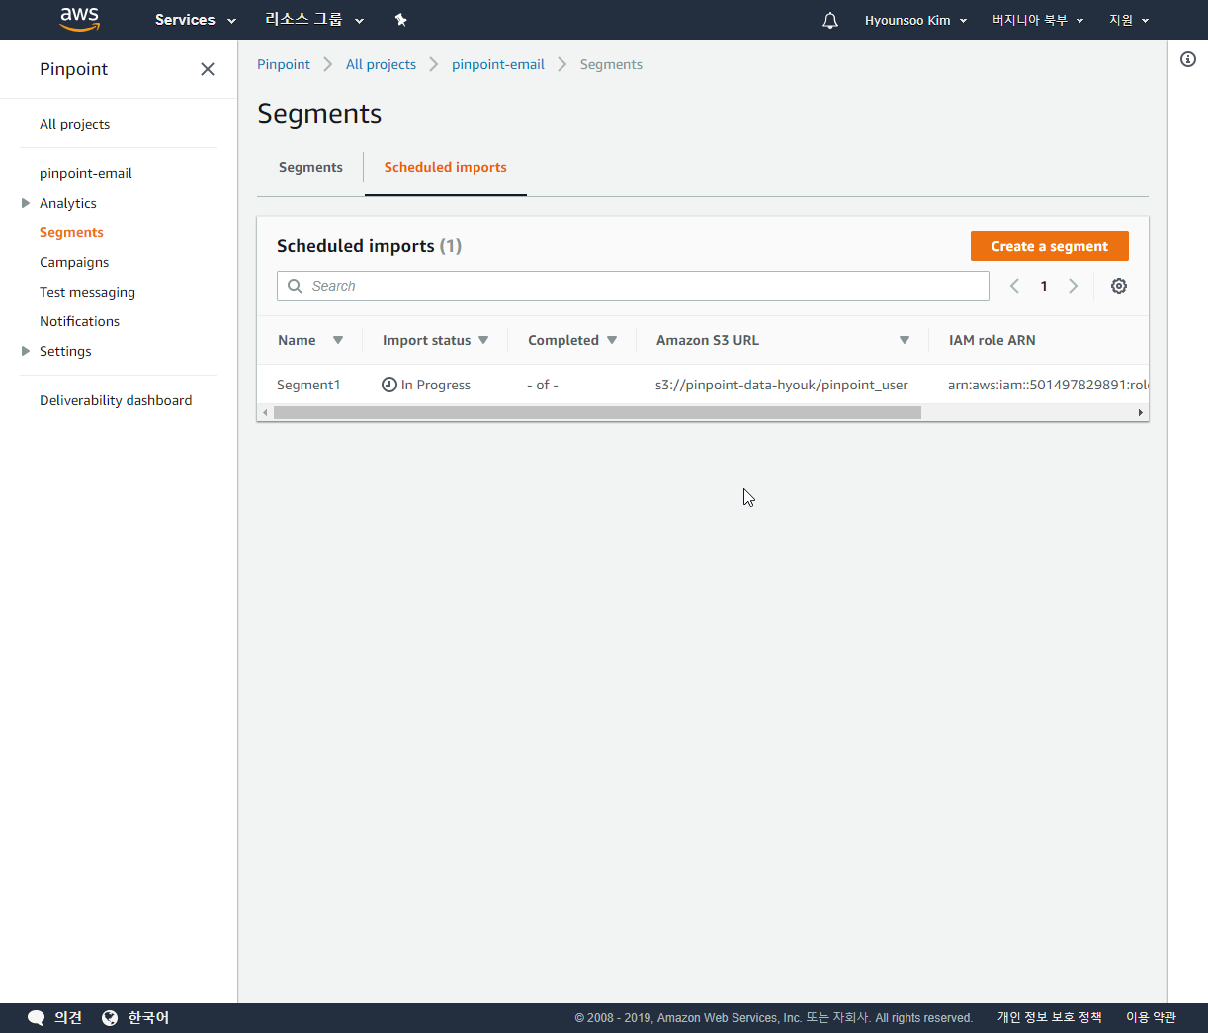
Task: Click pinpoint-email breadcrumb link
Action: (x=498, y=64)
